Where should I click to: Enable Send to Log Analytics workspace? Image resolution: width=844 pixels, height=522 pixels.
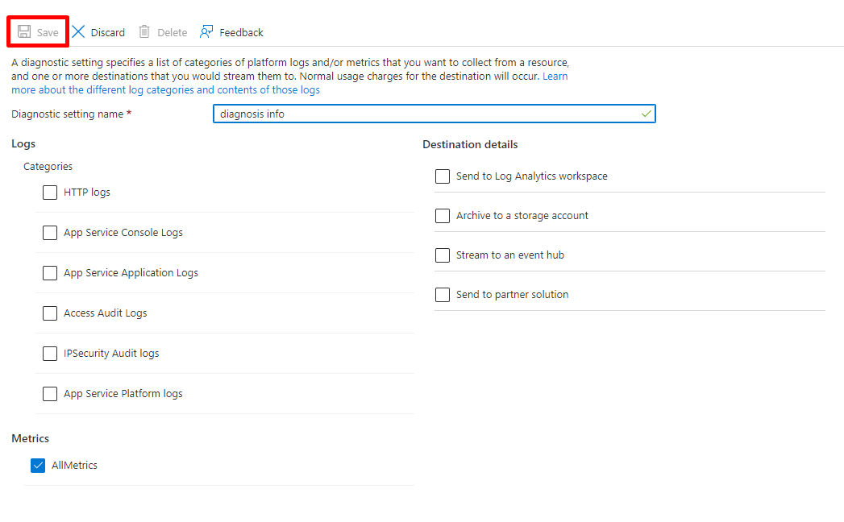[x=443, y=176]
